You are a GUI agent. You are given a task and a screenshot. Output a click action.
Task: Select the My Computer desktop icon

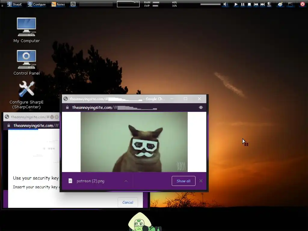click(26, 30)
